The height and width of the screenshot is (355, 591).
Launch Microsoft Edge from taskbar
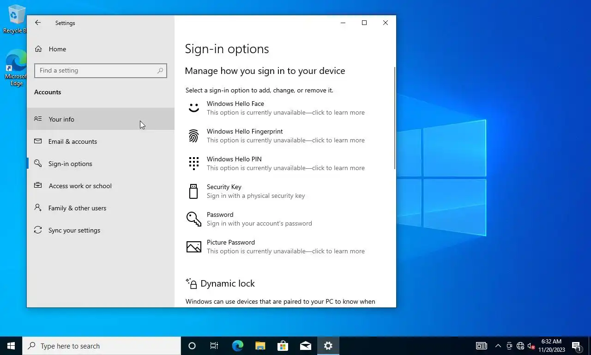click(x=237, y=346)
